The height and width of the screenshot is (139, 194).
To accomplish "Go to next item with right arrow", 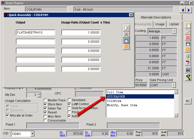I will 189,10.
